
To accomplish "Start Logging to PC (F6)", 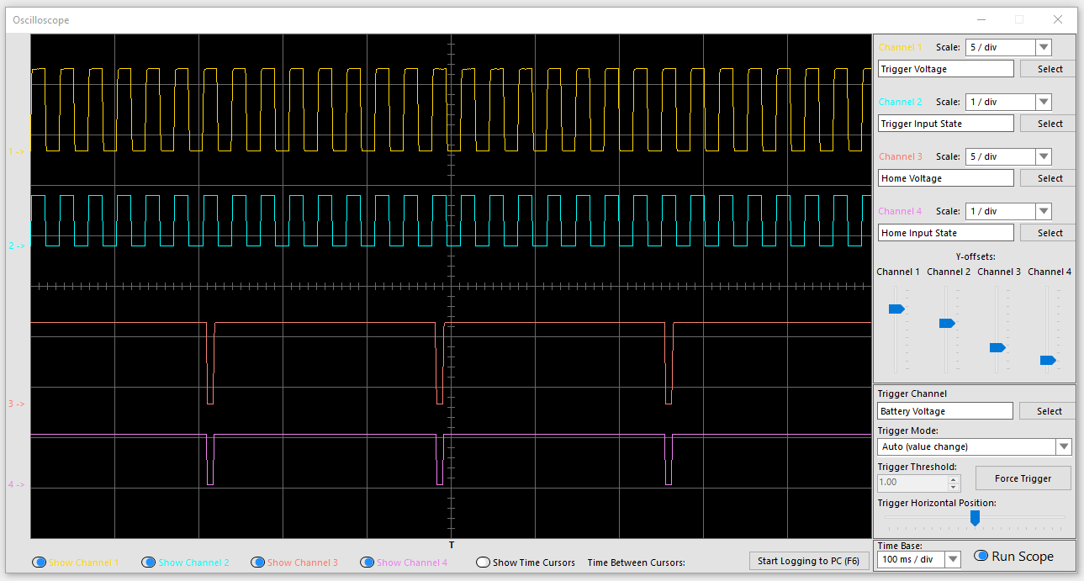I will pyautogui.click(x=808, y=561).
